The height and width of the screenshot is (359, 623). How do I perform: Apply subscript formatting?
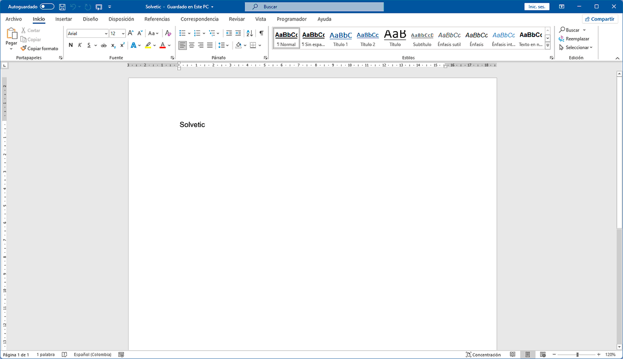tap(113, 45)
